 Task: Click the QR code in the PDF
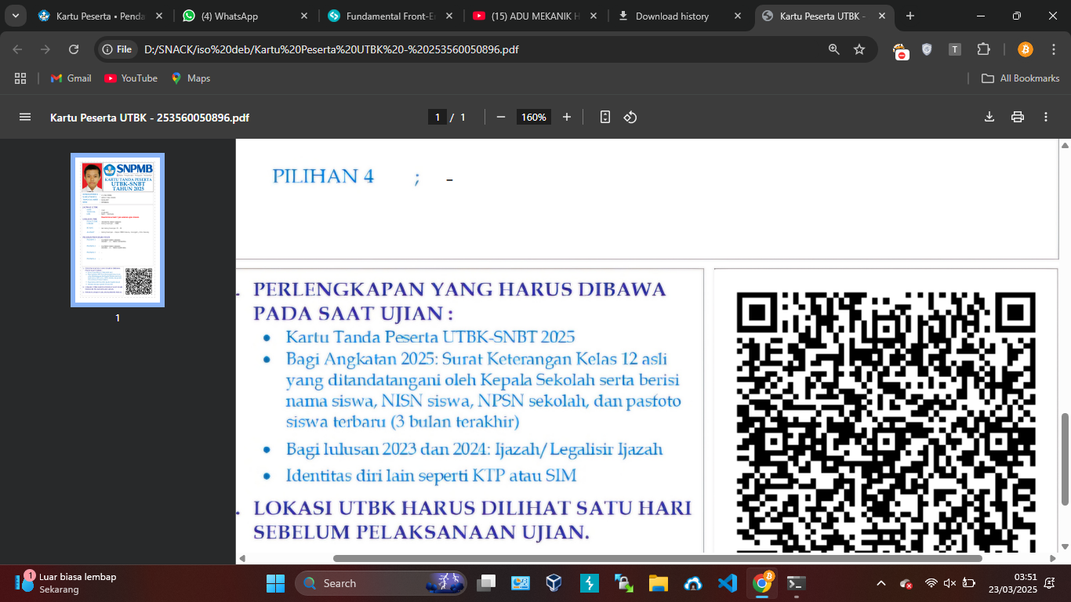click(886, 422)
